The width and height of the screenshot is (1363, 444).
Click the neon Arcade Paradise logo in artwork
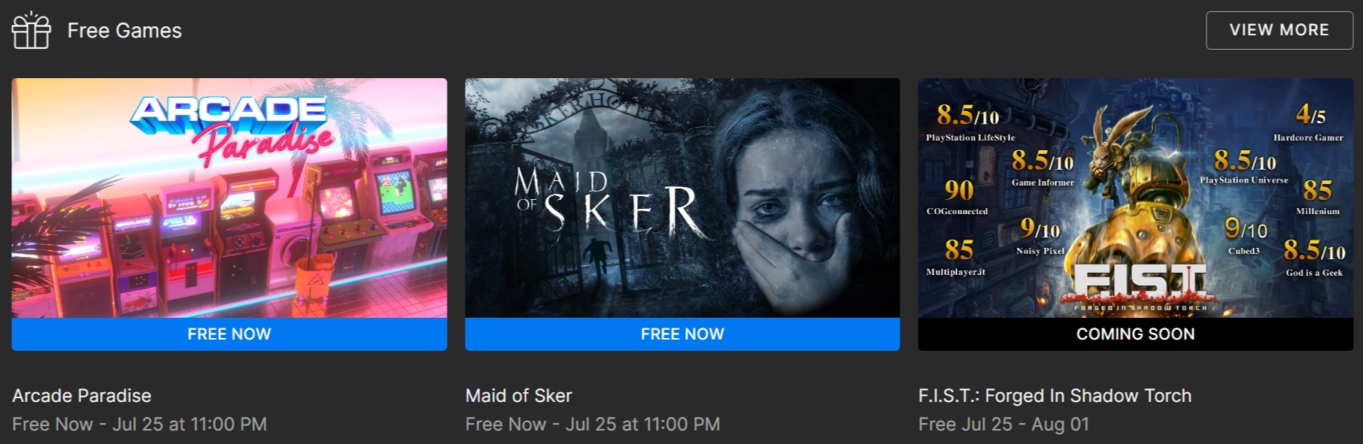point(232,129)
